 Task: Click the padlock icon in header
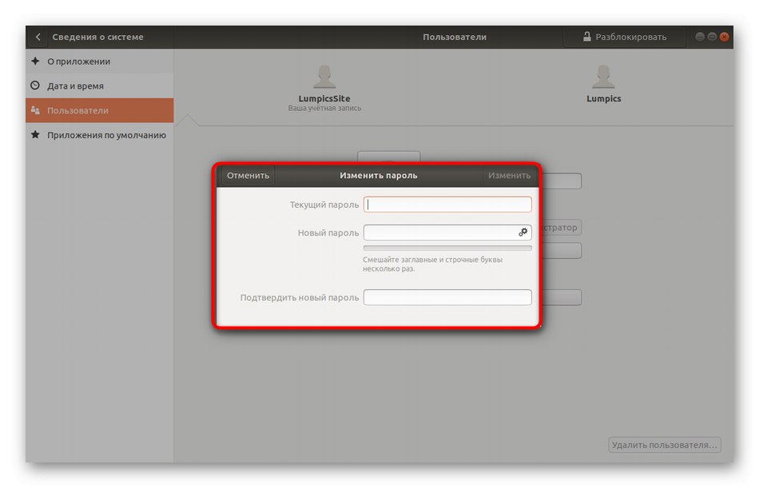pos(586,36)
